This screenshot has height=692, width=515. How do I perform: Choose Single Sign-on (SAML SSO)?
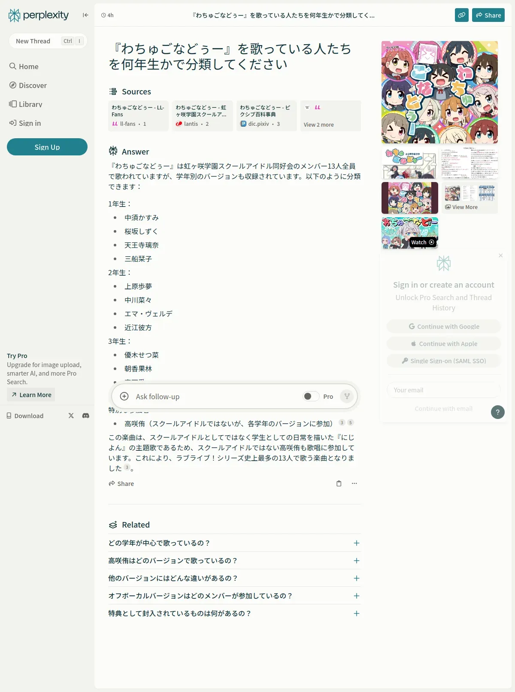444,361
